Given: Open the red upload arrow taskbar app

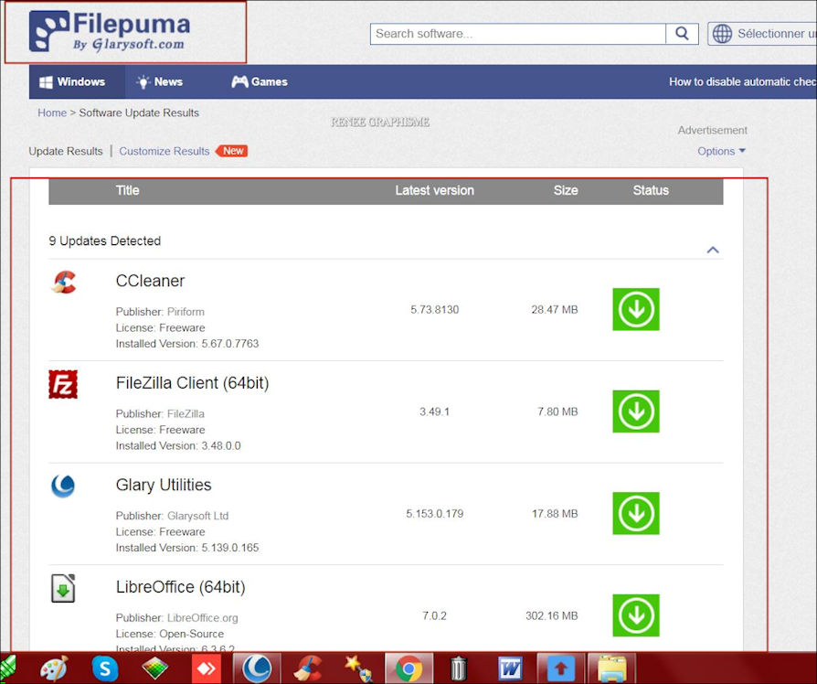Looking at the screenshot, I should click(x=560, y=668).
